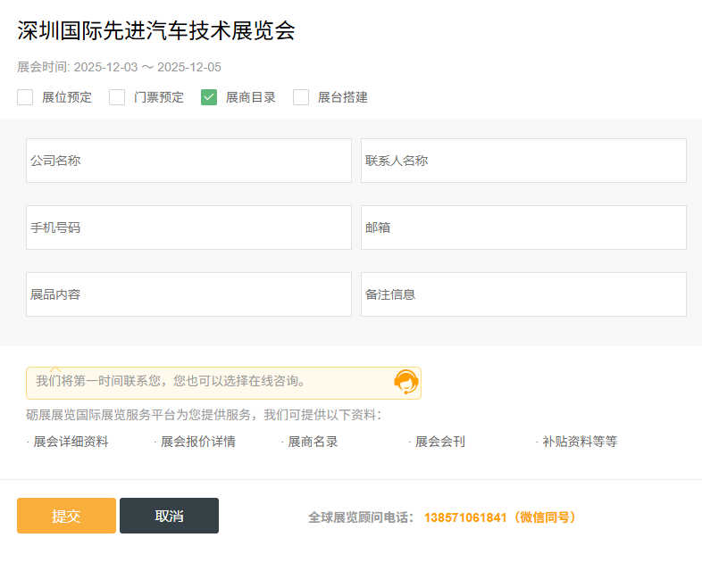Select the 备注信息 text box
The image size is (702, 579).
click(523, 294)
